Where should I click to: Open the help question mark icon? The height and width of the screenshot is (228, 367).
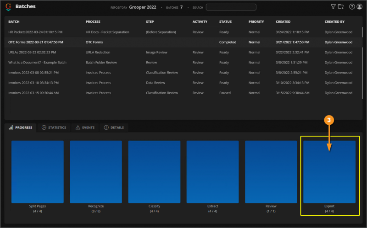coord(352,7)
